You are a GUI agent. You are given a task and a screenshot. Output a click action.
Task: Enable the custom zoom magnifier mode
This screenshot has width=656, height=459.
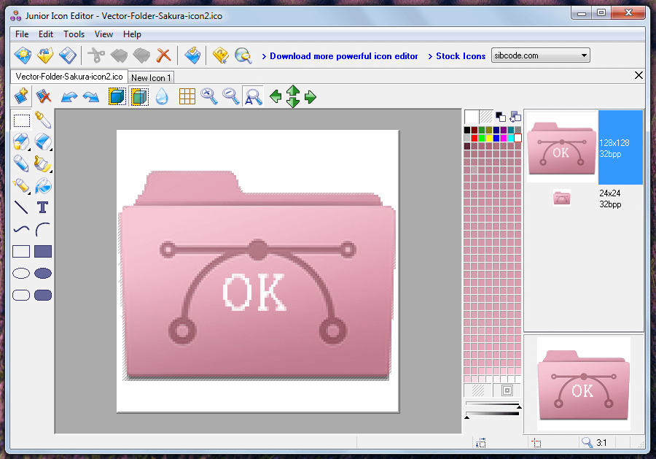point(252,96)
